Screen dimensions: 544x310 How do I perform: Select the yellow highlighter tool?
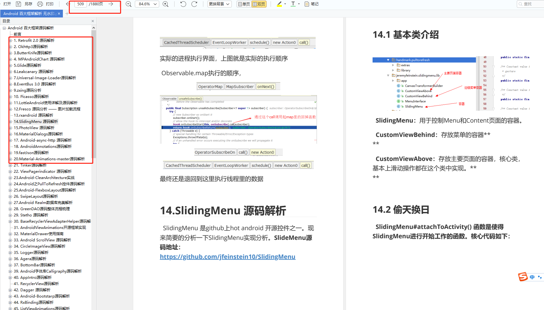pyautogui.click(x=280, y=4)
